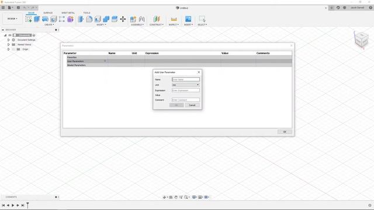Viewport: 374px width, 210px height.
Task: Select the Rectangular Pattern tool icon
Action: 62,19
